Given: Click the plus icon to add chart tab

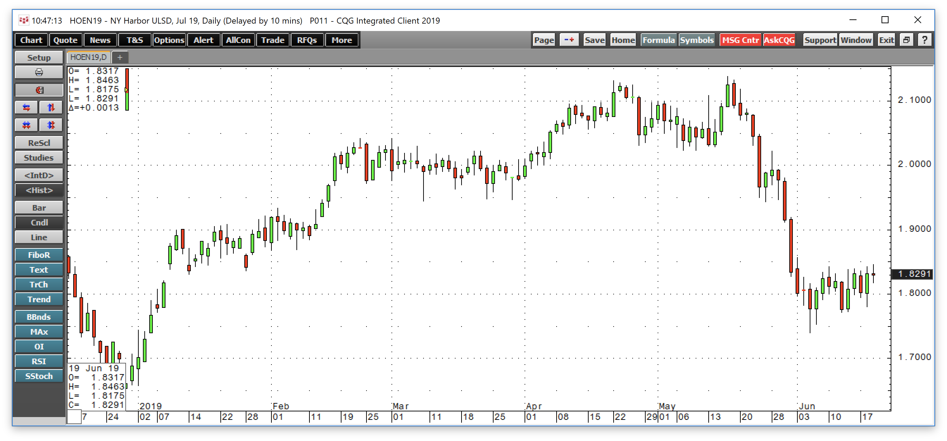Looking at the screenshot, I should coord(120,57).
